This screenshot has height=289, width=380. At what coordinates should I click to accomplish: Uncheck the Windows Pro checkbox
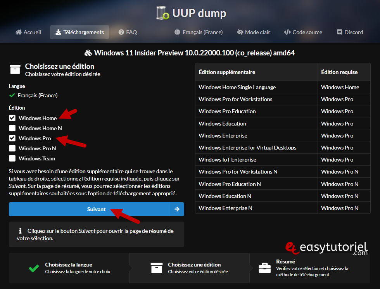(x=12, y=138)
